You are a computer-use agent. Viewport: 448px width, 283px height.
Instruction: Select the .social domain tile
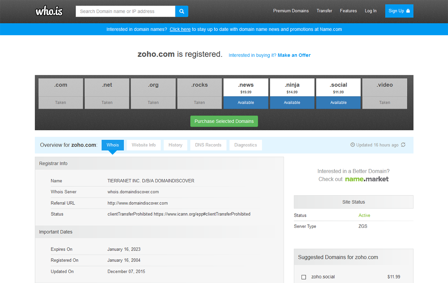338,93
